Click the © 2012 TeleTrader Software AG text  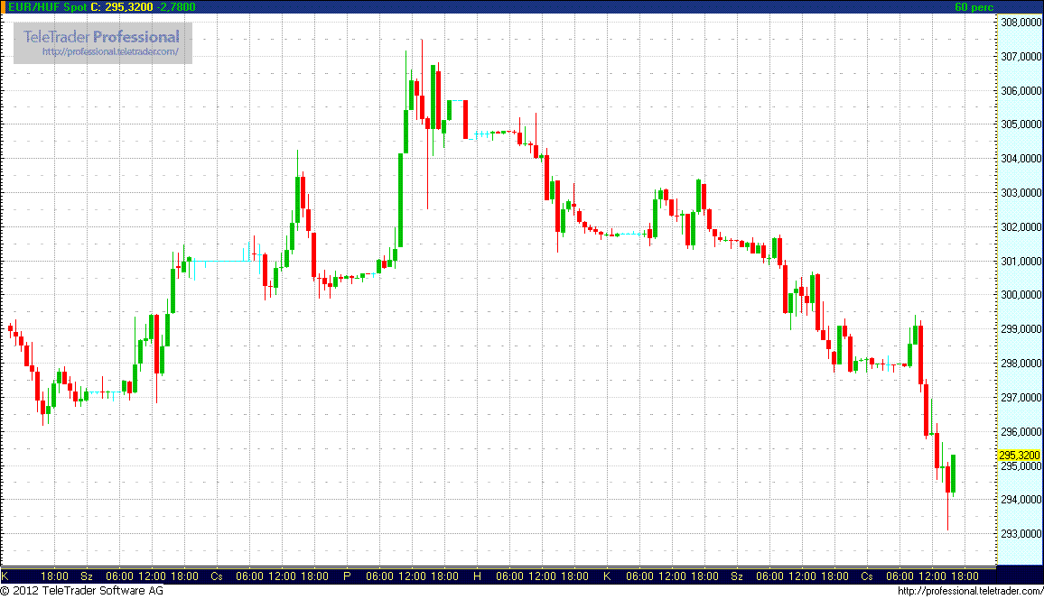click(x=82, y=590)
